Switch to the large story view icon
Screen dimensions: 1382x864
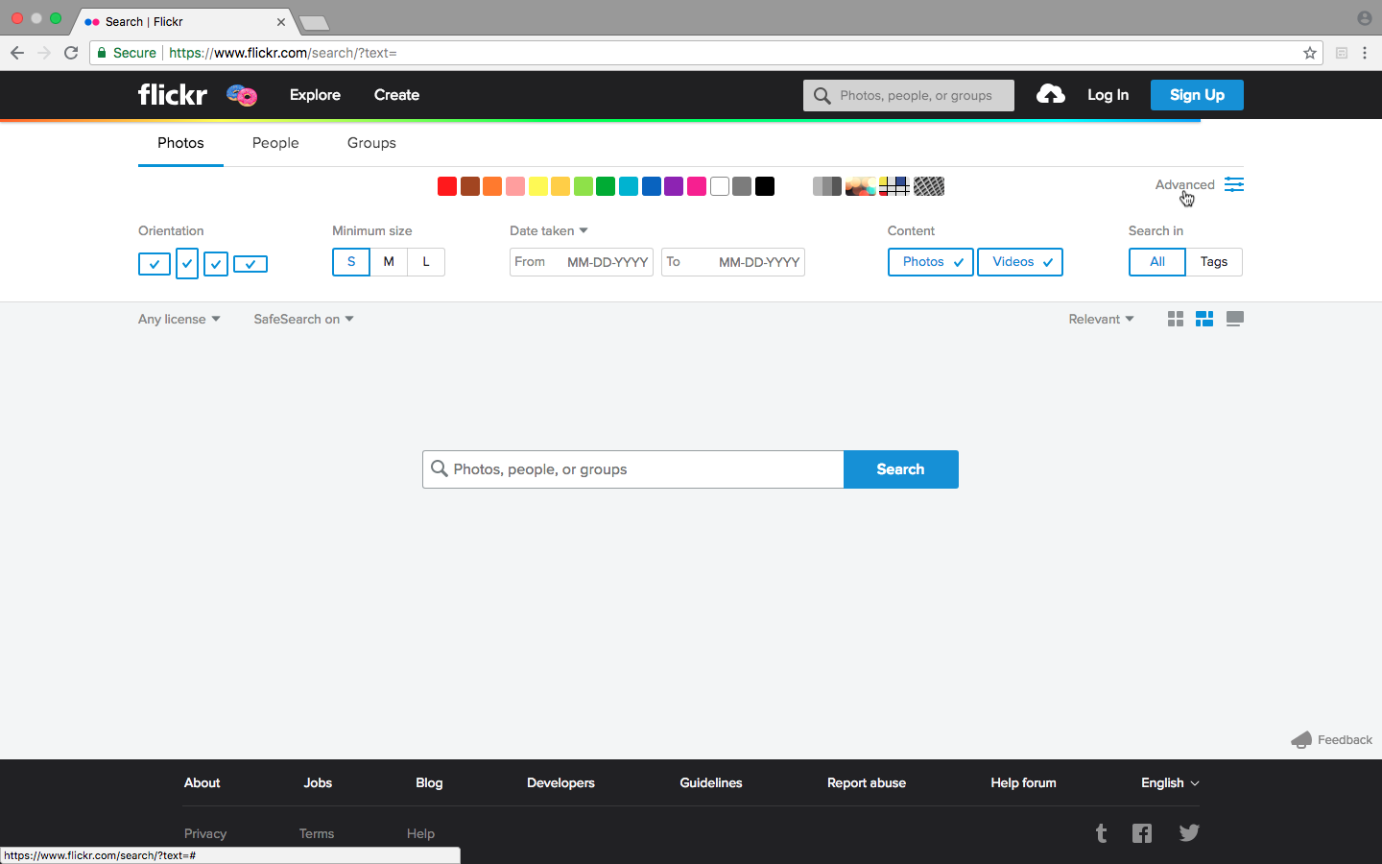pos(1235,319)
